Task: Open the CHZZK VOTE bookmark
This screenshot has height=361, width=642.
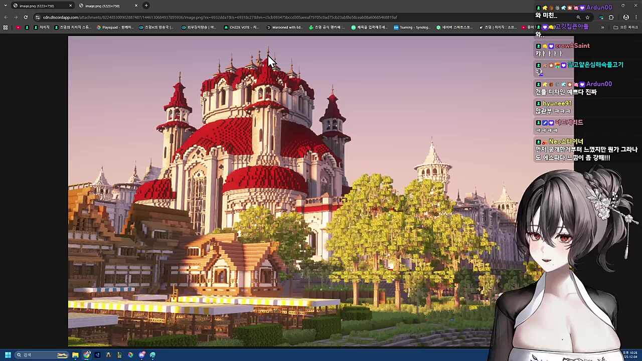Action: pyautogui.click(x=241, y=27)
